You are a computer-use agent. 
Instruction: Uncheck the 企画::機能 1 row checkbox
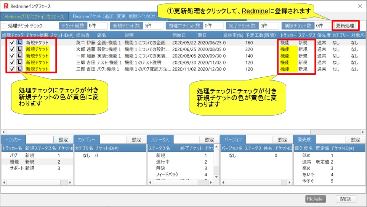(12, 42)
